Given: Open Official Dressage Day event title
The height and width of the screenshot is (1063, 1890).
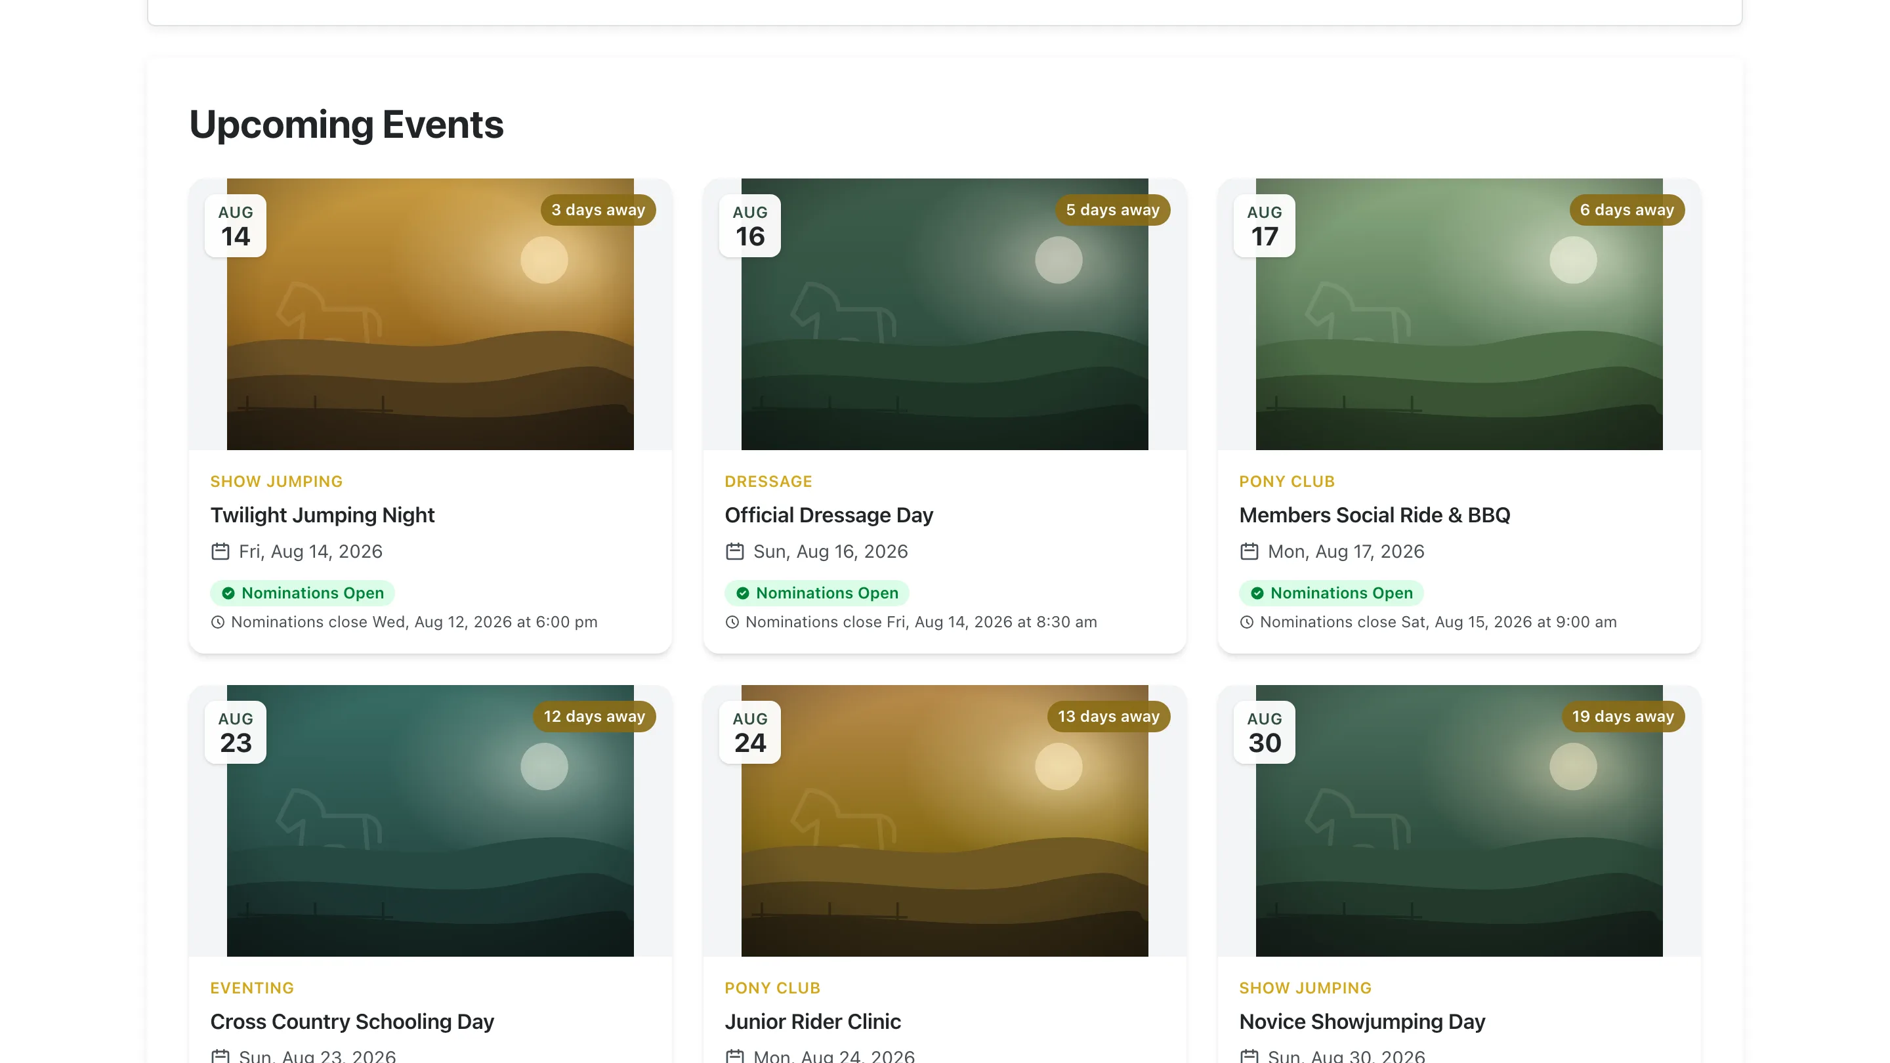Looking at the screenshot, I should point(828,515).
